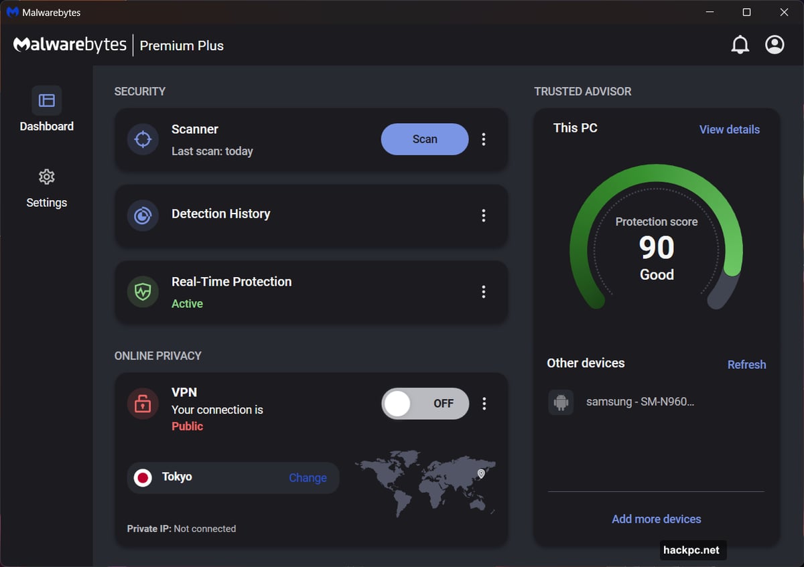Screen dimensions: 804x567
Task: Open the Scanner options three-dot menu
Action: click(484, 139)
